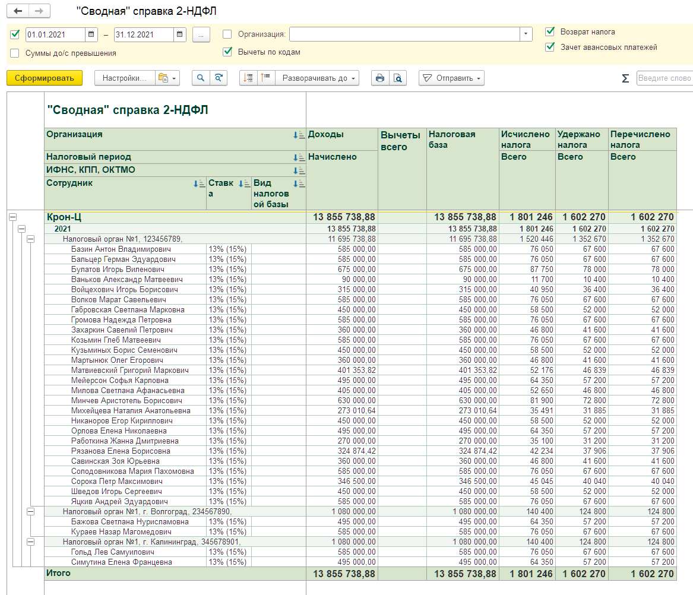Screen dimensions: 693x595
Task: Open the Настройки... button
Action: point(124,78)
